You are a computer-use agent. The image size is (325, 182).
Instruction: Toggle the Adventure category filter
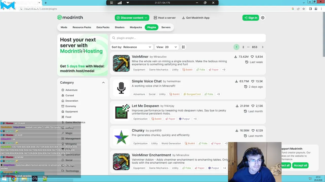(x=70, y=90)
